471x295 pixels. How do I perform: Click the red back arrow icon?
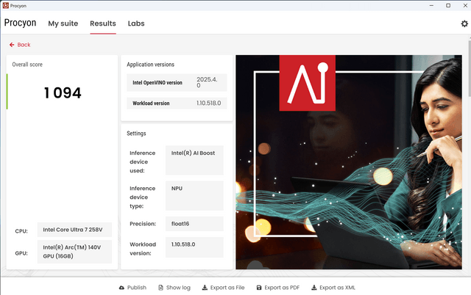(12, 45)
